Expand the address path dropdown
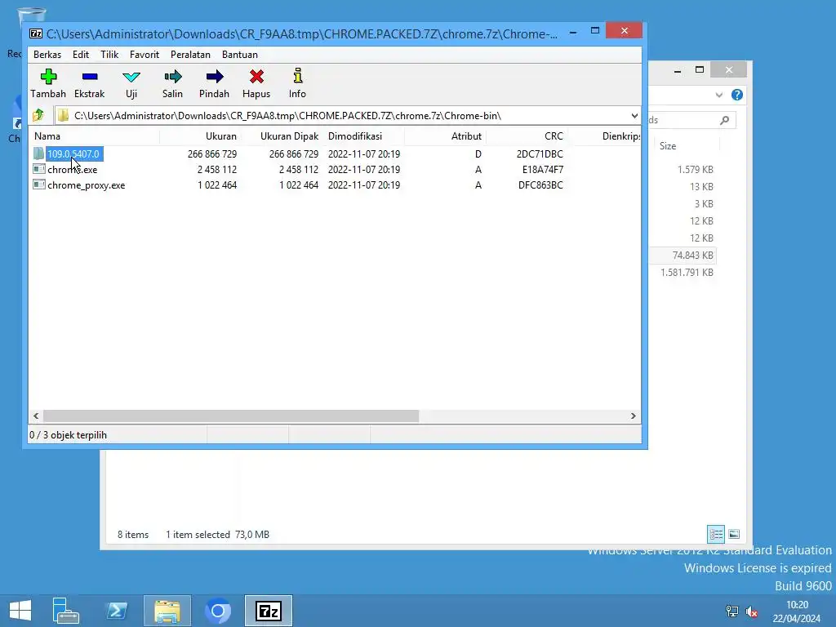 click(634, 116)
